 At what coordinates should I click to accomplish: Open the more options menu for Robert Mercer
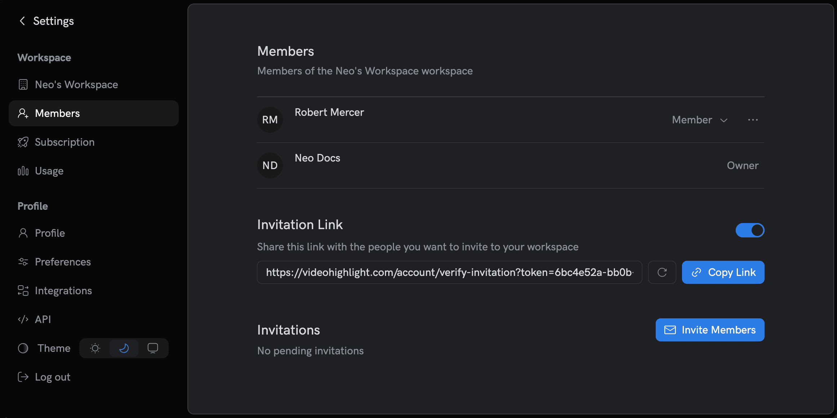pos(753,120)
